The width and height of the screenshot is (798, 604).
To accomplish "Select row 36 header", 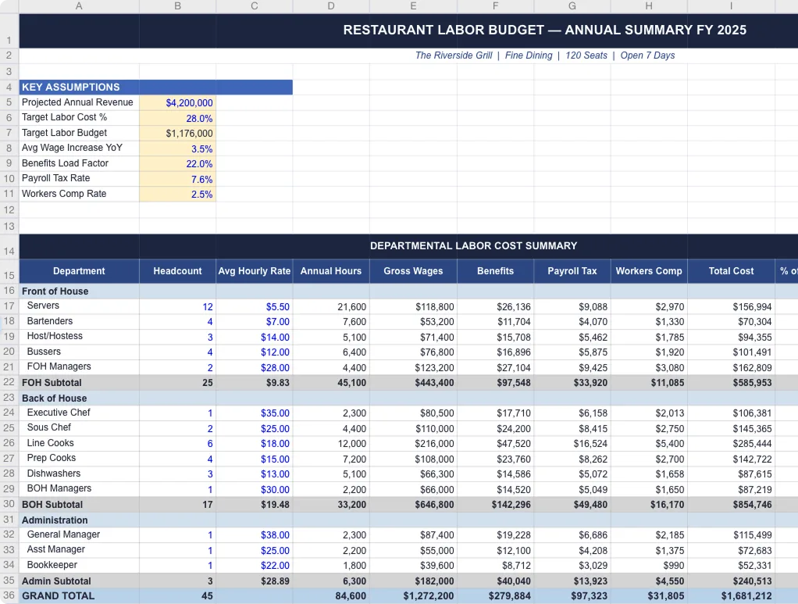I will click(9, 595).
